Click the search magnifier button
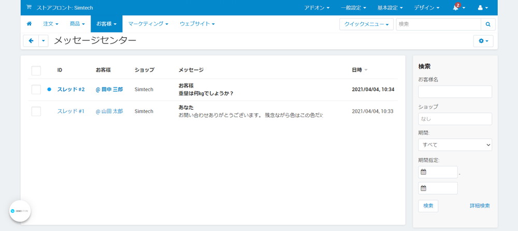The height and width of the screenshot is (231, 518). point(488,24)
